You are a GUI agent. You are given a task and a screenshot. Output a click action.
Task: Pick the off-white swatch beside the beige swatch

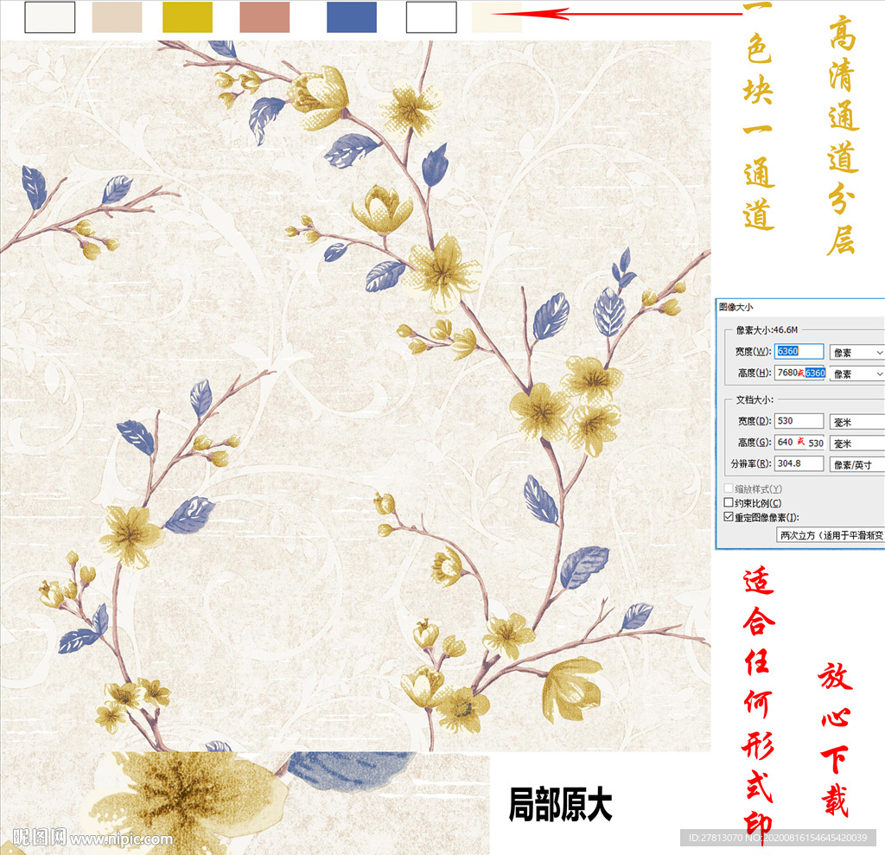tap(49, 17)
